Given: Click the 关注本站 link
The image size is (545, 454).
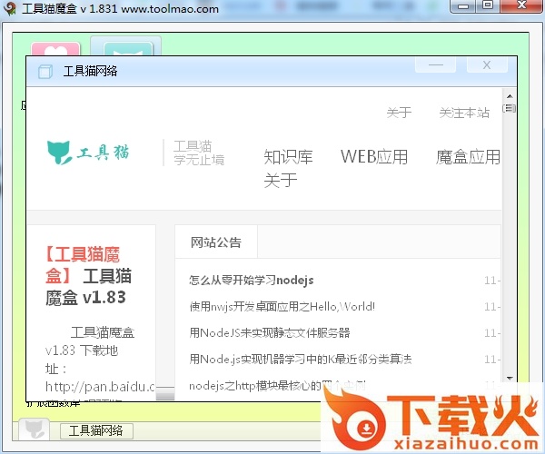Looking at the screenshot, I should tap(464, 113).
